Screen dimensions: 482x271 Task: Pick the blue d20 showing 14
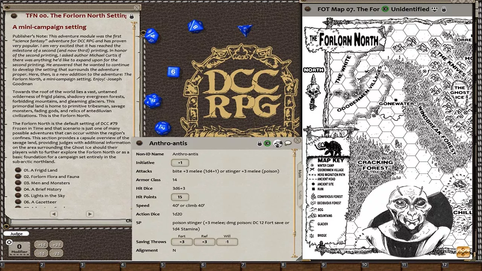coord(151,35)
